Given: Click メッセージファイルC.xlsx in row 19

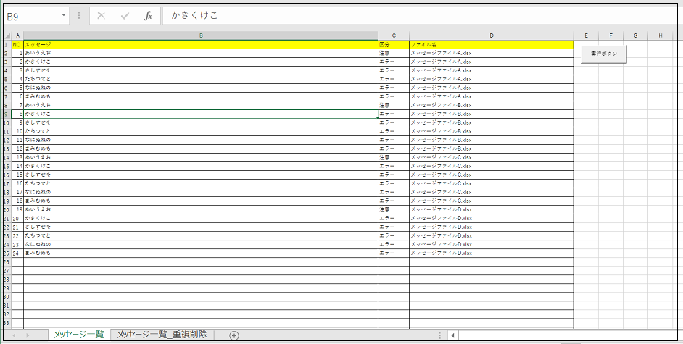Looking at the screenshot, I should pos(492,201).
